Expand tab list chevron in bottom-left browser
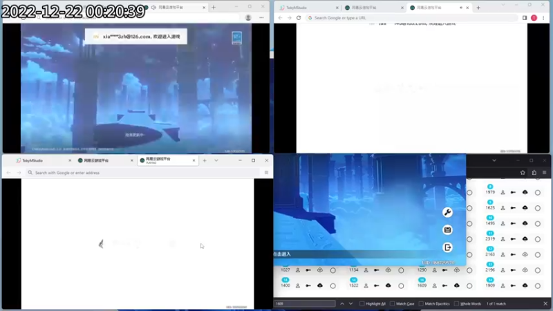Image resolution: width=553 pixels, height=311 pixels. pos(216,160)
